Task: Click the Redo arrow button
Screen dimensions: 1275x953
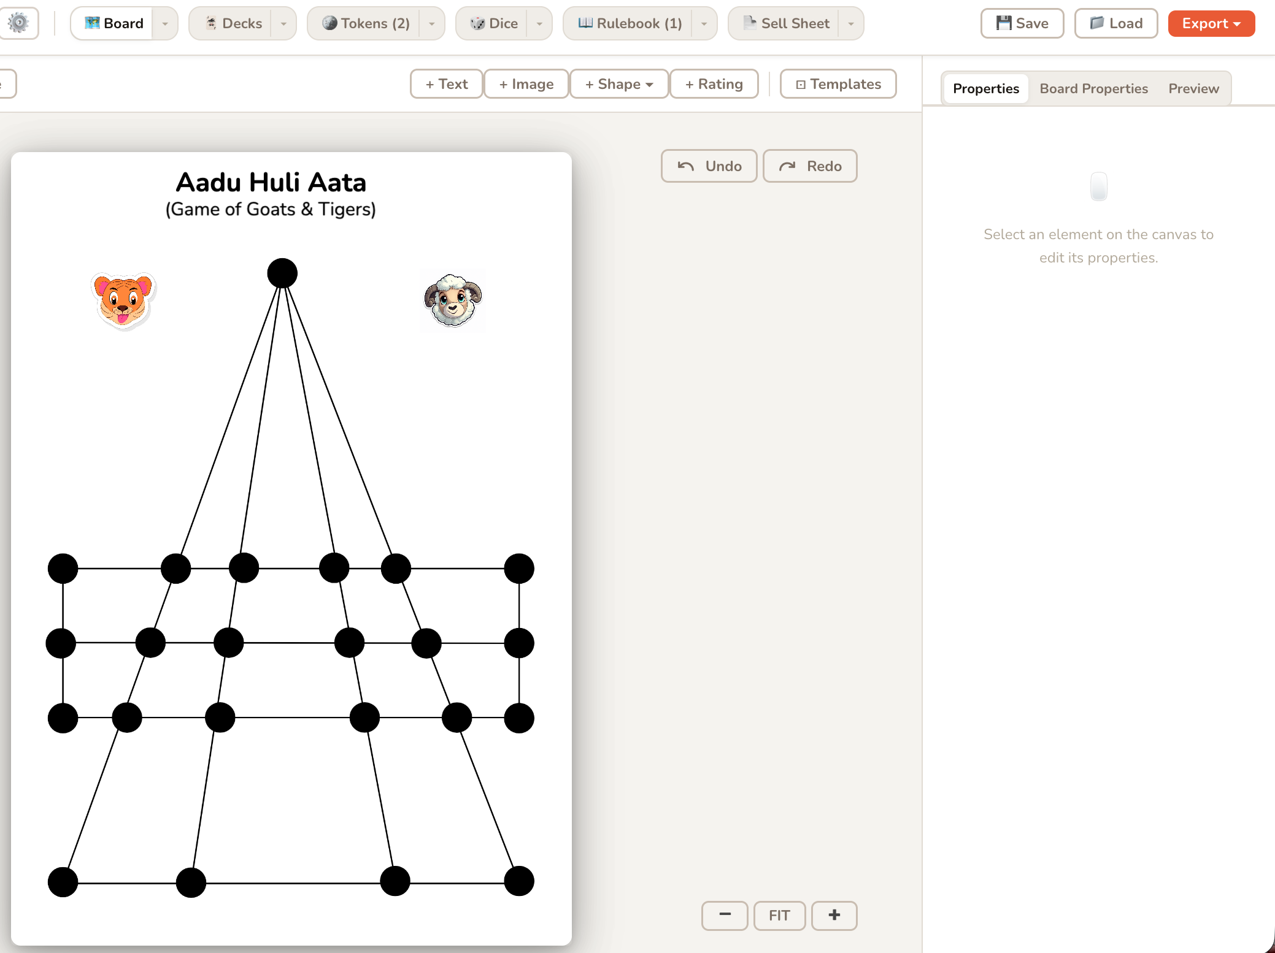Action: (x=810, y=166)
